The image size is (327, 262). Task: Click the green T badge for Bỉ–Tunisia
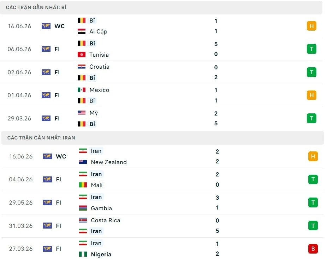click(x=311, y=49)
